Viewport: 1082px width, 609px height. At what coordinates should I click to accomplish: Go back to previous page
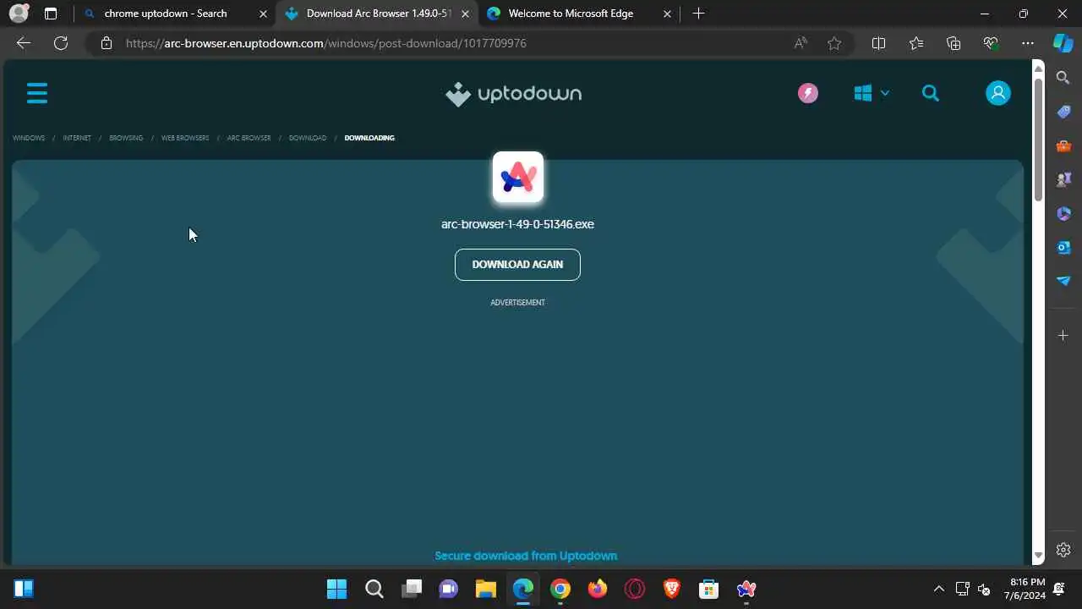24,43
